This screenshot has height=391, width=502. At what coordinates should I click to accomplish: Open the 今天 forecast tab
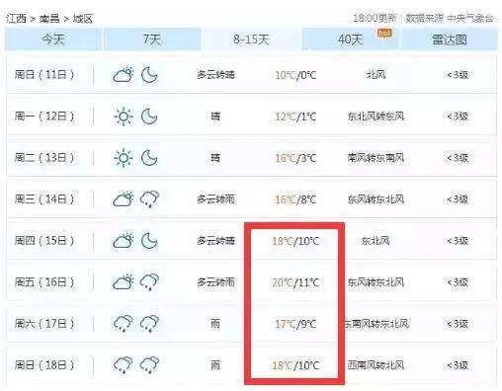pyautogui.click(x=52, y=39)
